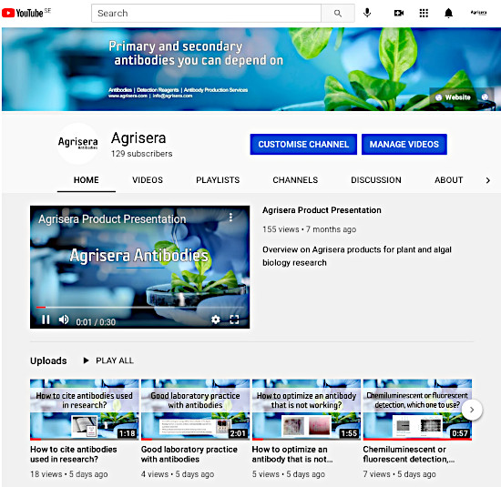This screenshot has width=501, height=487.
Task: Click the CUSTOMISE CHANNEL button
Action: [x=303, y=145]
